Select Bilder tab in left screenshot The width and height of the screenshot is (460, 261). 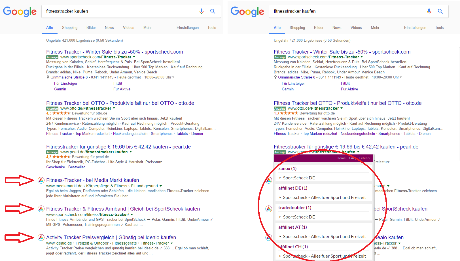[x=91, y=27]
